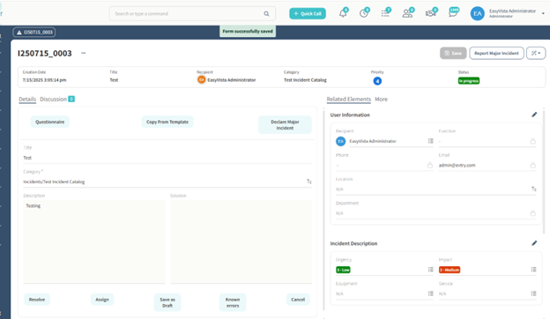Click the orange recipient avatar in summary
Screen dimensions: 550x319
pos(201,80)
